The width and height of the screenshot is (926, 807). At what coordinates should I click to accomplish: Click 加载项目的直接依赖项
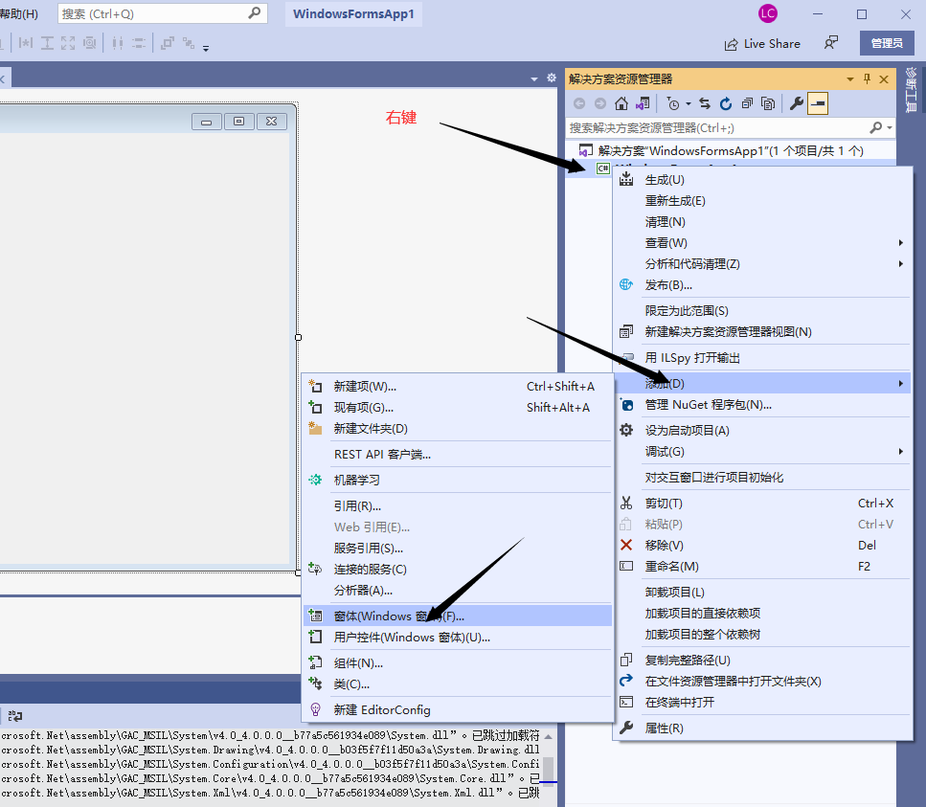(x=762, y=614)
